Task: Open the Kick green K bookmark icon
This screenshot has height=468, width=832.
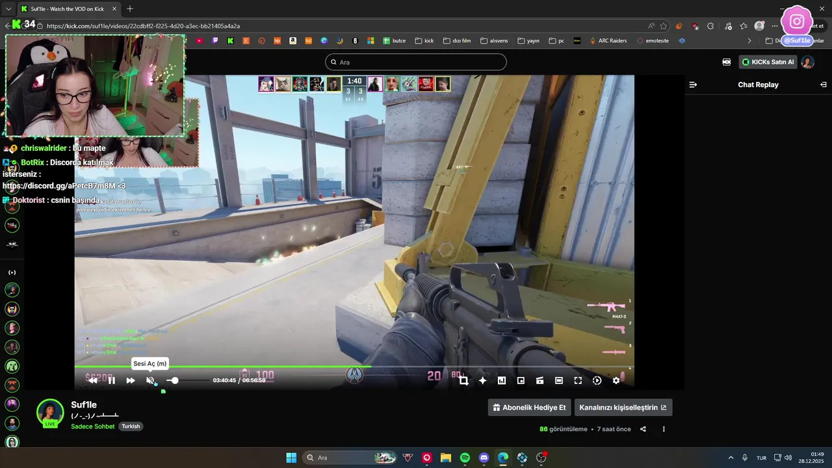Action: pos(230,40)
